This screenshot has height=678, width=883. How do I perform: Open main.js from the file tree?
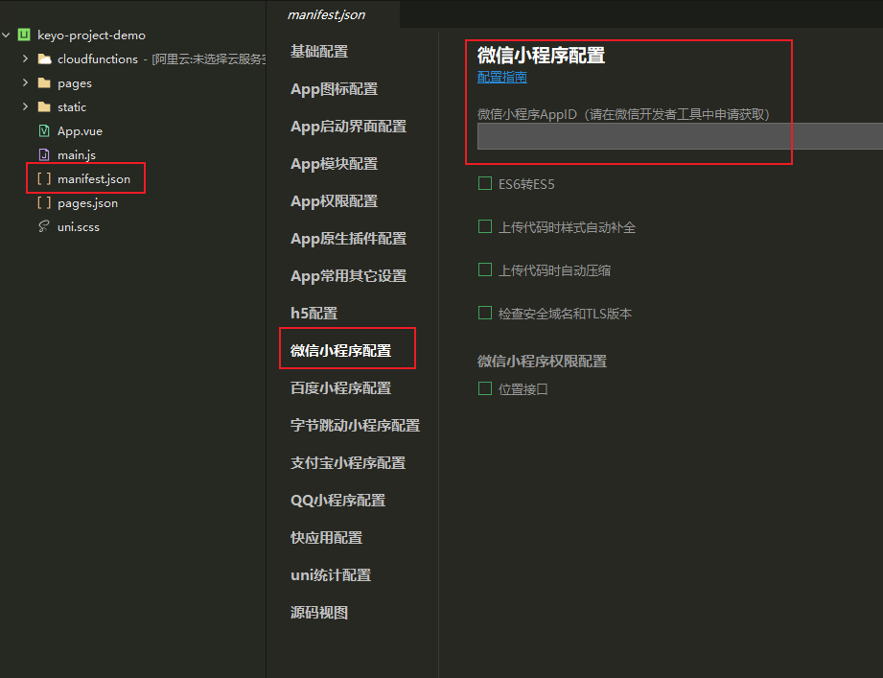coord(77,154)
